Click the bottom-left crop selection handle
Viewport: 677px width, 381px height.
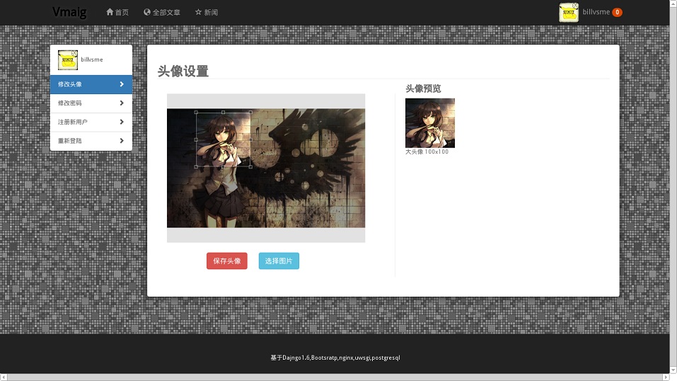197,166
